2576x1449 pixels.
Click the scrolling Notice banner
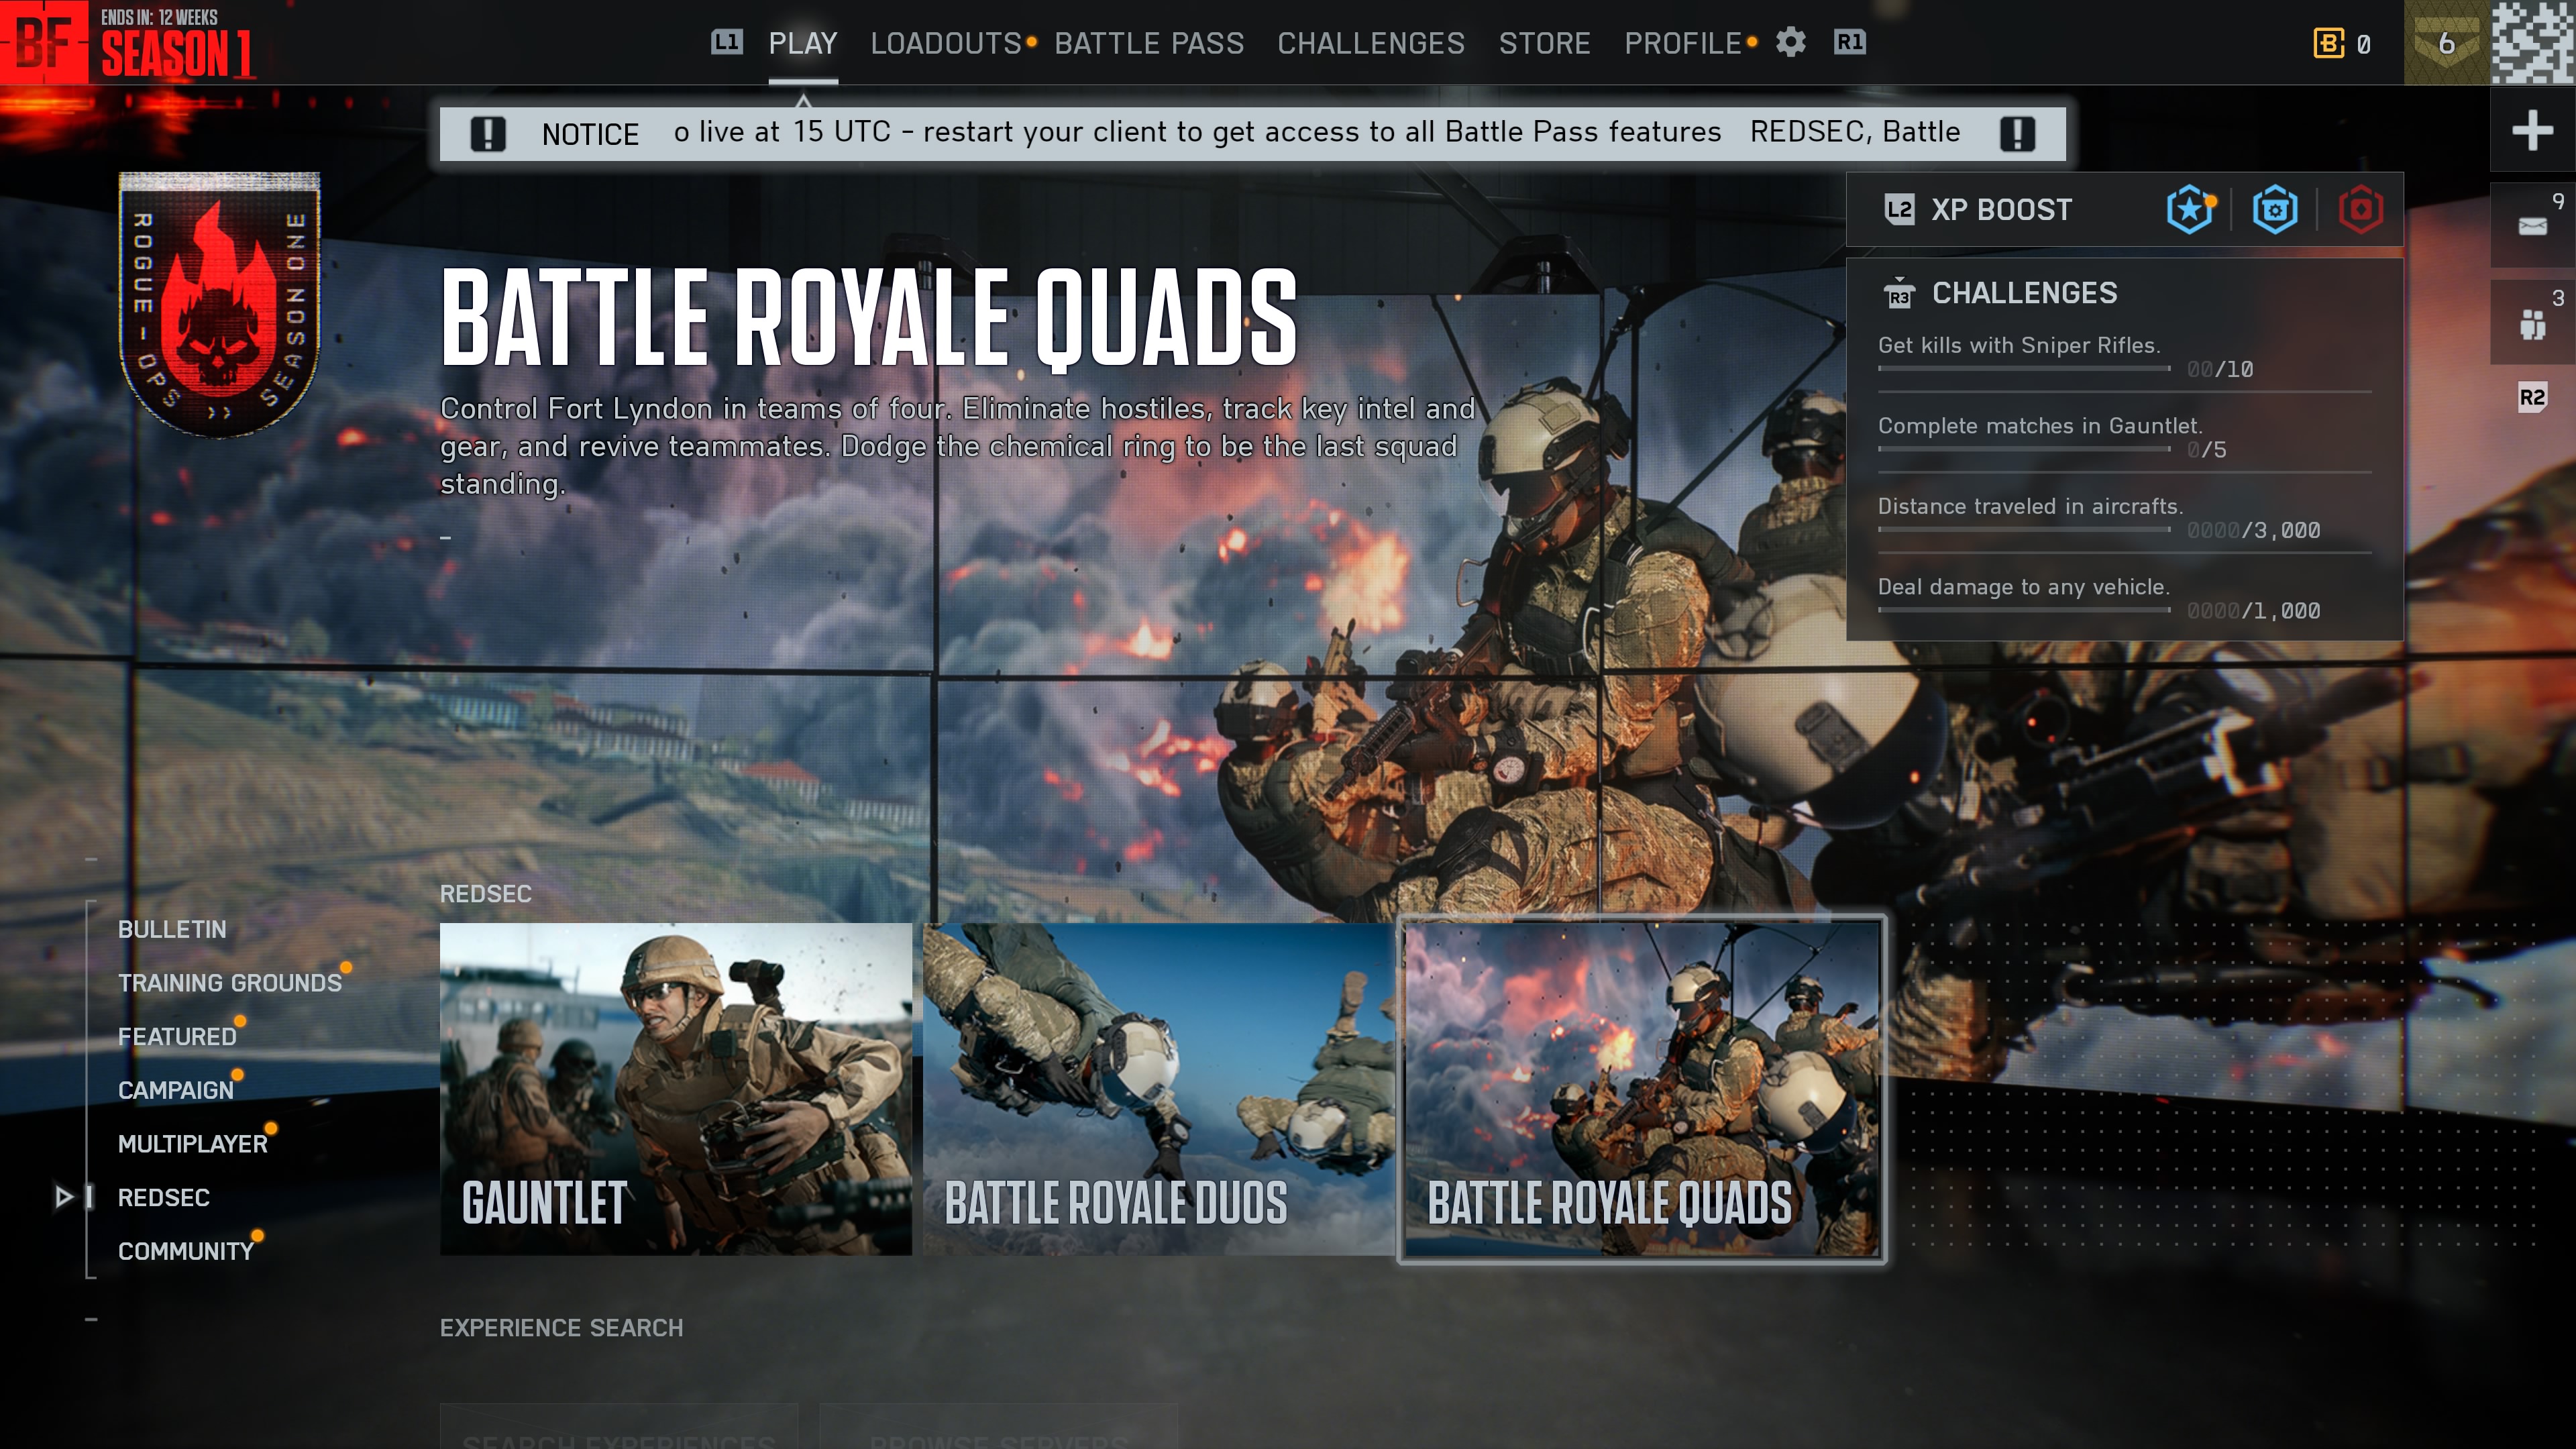(1252, 133)
